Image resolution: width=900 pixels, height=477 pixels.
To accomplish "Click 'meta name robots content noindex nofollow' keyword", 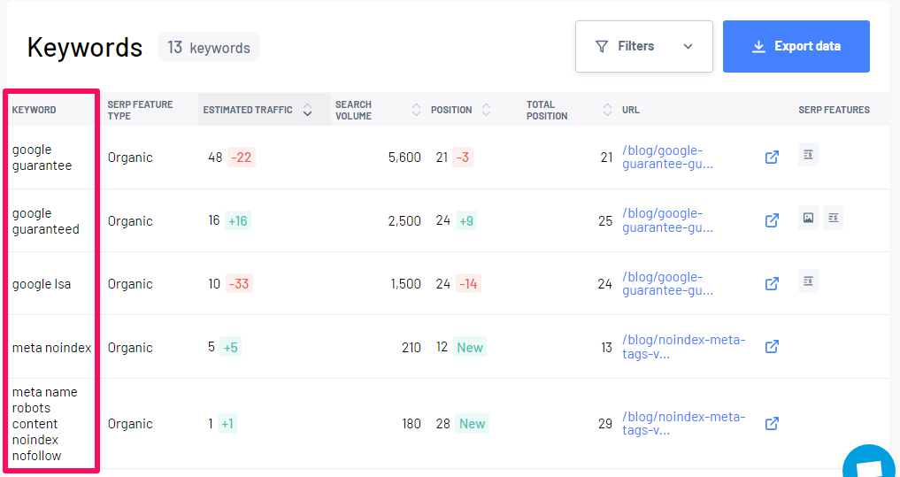I will click(45, 424).
